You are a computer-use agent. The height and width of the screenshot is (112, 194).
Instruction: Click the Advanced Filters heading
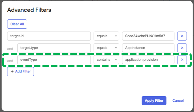pos(29,10)
